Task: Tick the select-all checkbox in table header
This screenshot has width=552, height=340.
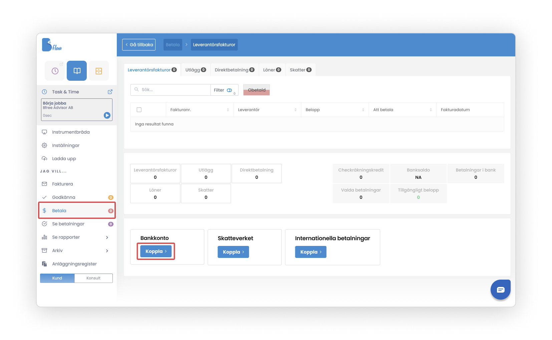Action: pos(139,110)
